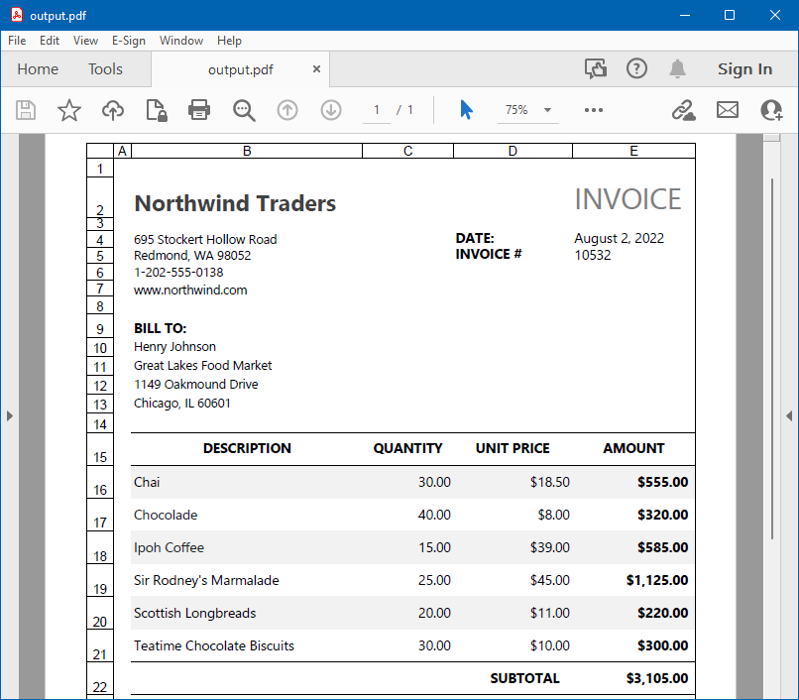Save the PDF document
Viewport: 799px width, 700px height.
click(26, 110)
